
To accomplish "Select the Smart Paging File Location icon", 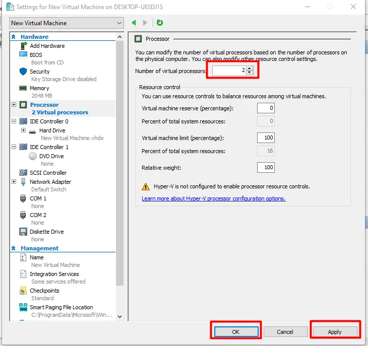I will 23,307.
